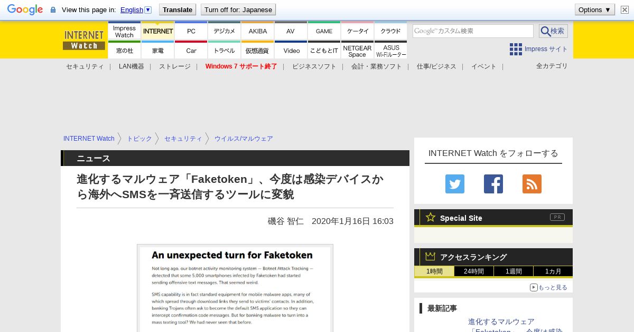This screenshot has height=332, width=634.
Task: Select the 1時間 ranking tab
Action: pos(434,271)
